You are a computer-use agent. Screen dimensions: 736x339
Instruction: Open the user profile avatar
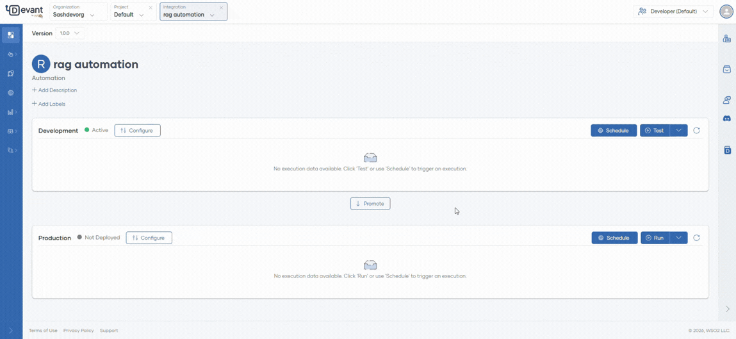pos(726,12)
